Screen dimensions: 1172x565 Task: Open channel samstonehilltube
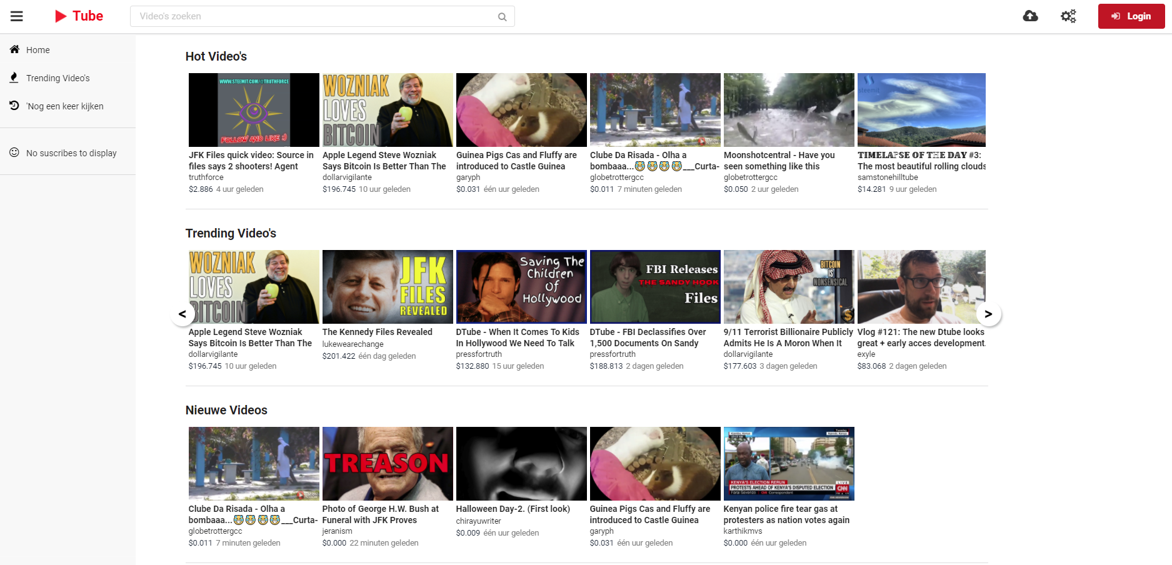pos(888,177)
